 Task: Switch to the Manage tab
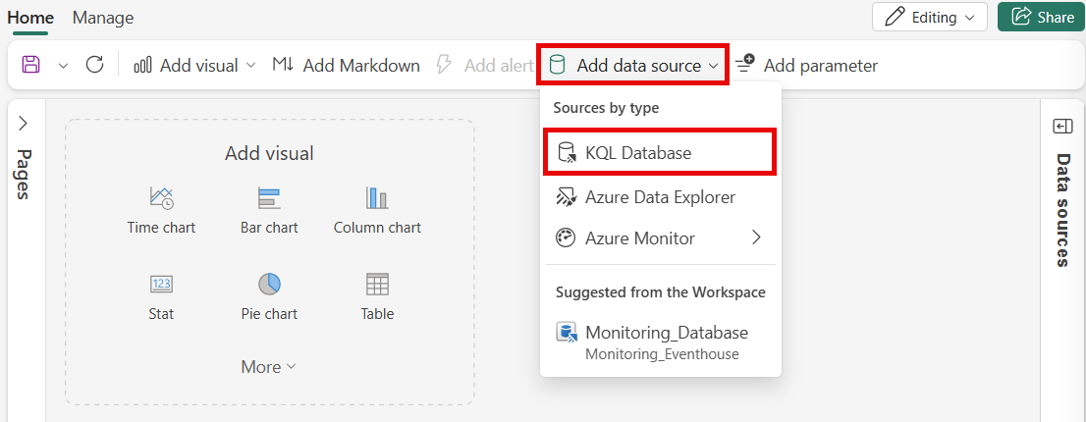pyautogui.click(x=103, y=18)
